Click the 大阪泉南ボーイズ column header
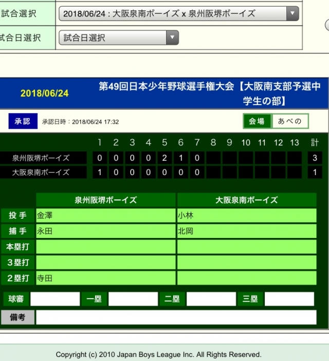The height and width of the screenshot is (361, 329). pyautogui.click(x=246, y=200)
